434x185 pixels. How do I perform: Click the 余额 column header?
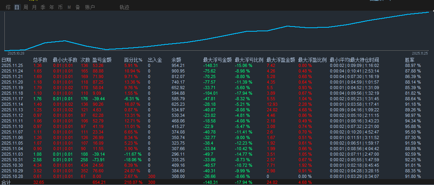(176, 60)
